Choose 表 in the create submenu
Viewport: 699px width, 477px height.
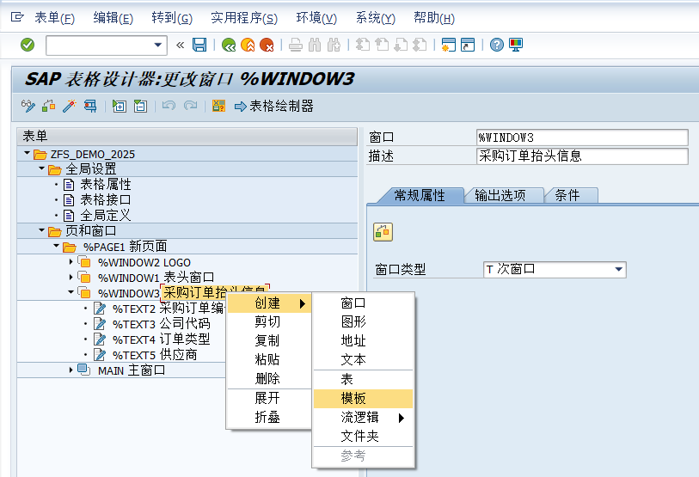[x=364, y=379]
